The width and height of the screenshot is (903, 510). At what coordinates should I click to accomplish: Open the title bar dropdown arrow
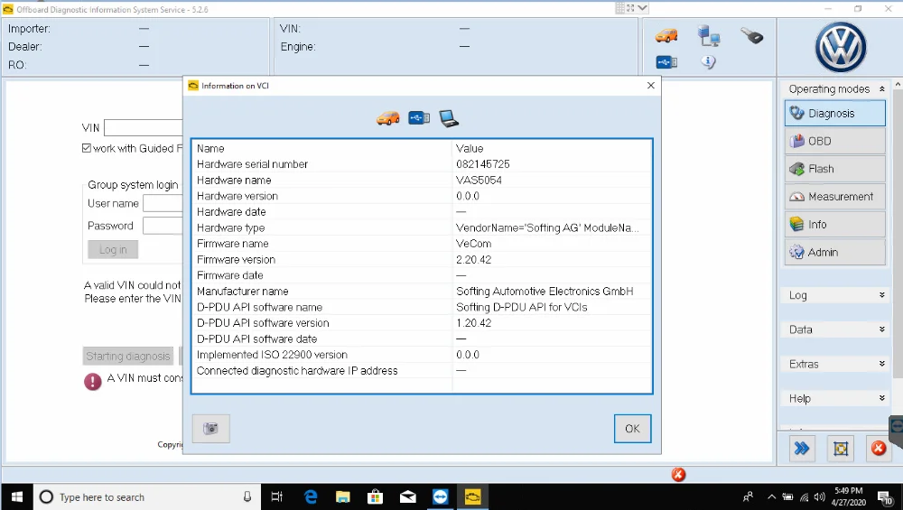tap(643, 9)
